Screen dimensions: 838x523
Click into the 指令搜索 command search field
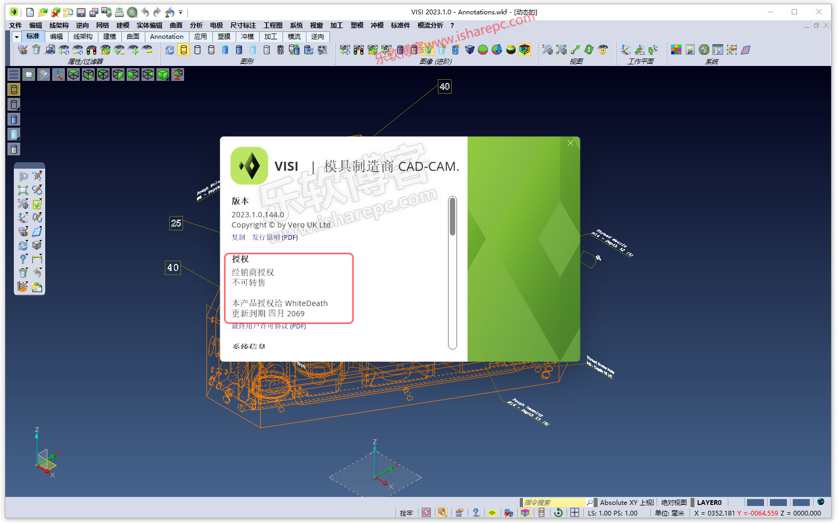(x=553, y=502)
